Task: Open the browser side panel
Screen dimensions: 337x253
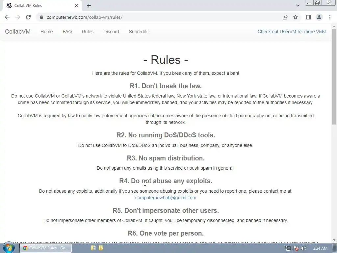Action: coord(309,17)
